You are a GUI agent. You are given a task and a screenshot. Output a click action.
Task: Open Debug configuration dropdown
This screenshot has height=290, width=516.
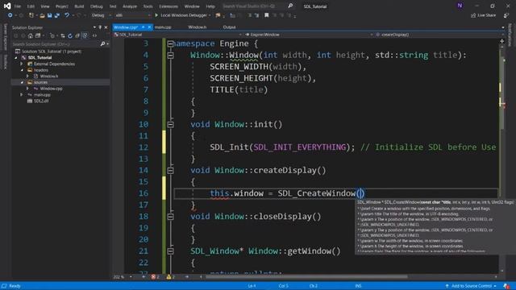pyautogui.click(x=101, y=15)
